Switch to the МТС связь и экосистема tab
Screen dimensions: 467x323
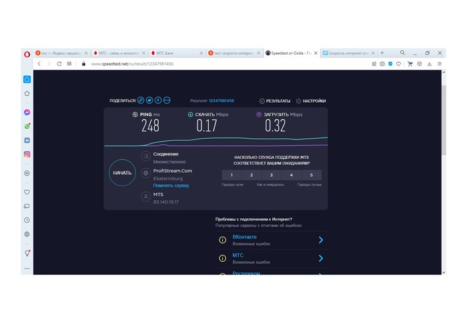click(x=119, y=53)
